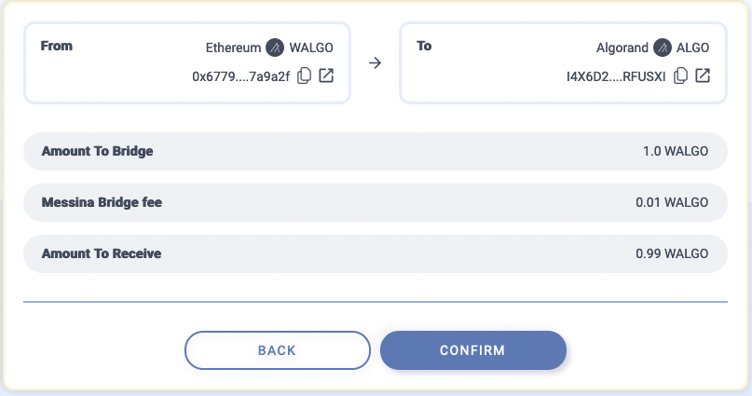
Task: Open source address in external explorer
Action: point(326,75)
